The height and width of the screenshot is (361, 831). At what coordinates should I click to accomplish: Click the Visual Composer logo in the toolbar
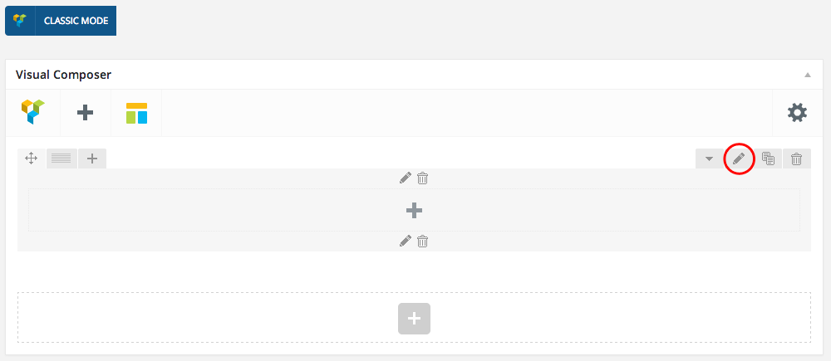[x=32, y=112]
